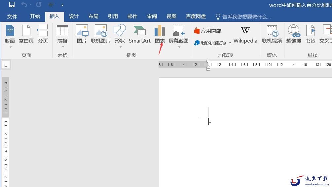Image resolution: width=332 pixels, height=187 pixels.
Task: Switch to the 设计 Design tab
Action: point(74,16)
